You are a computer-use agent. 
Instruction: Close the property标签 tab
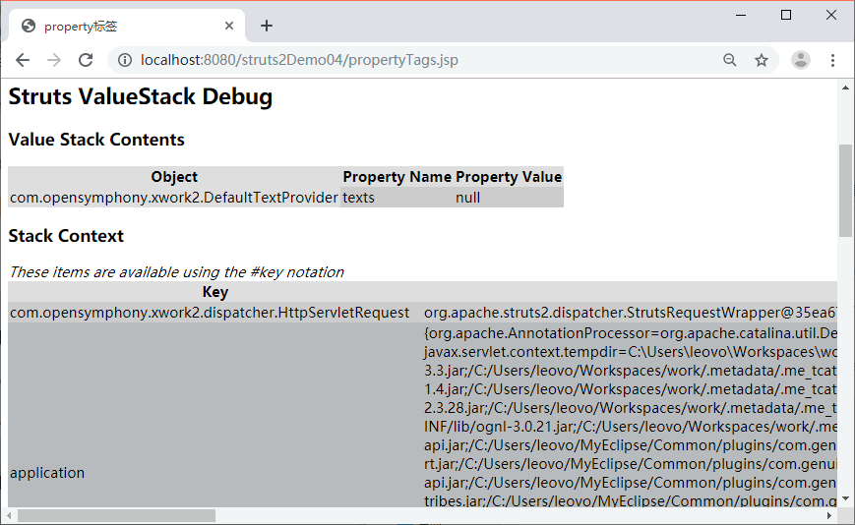(x=230, y=27)
